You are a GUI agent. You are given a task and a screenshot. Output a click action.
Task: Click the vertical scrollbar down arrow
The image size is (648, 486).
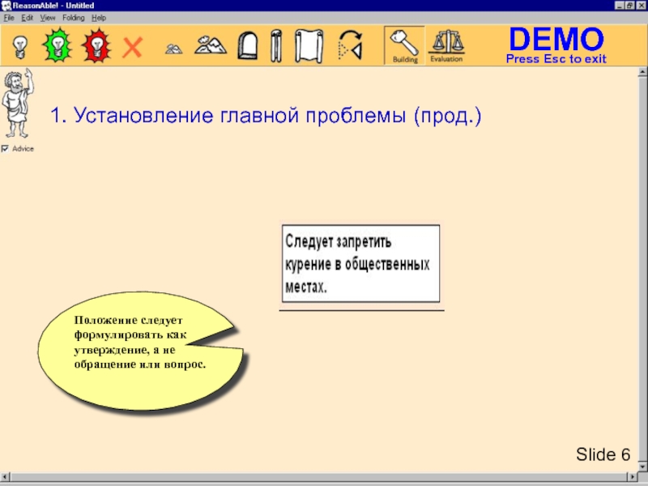pos(642,467)
